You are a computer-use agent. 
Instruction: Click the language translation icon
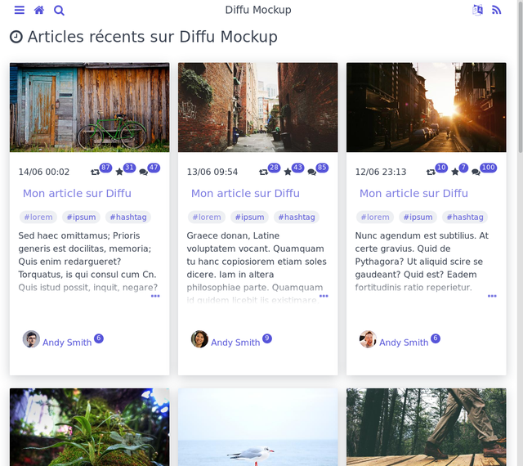[x=477, y=11]
